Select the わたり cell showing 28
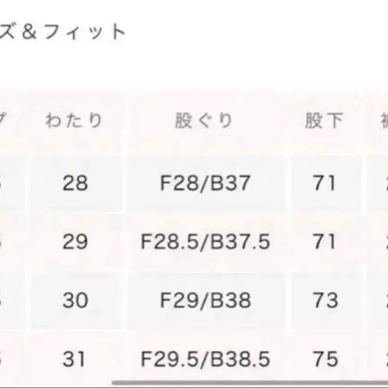The width and height of the screenshot is (388, 388). tap(75, 183)
